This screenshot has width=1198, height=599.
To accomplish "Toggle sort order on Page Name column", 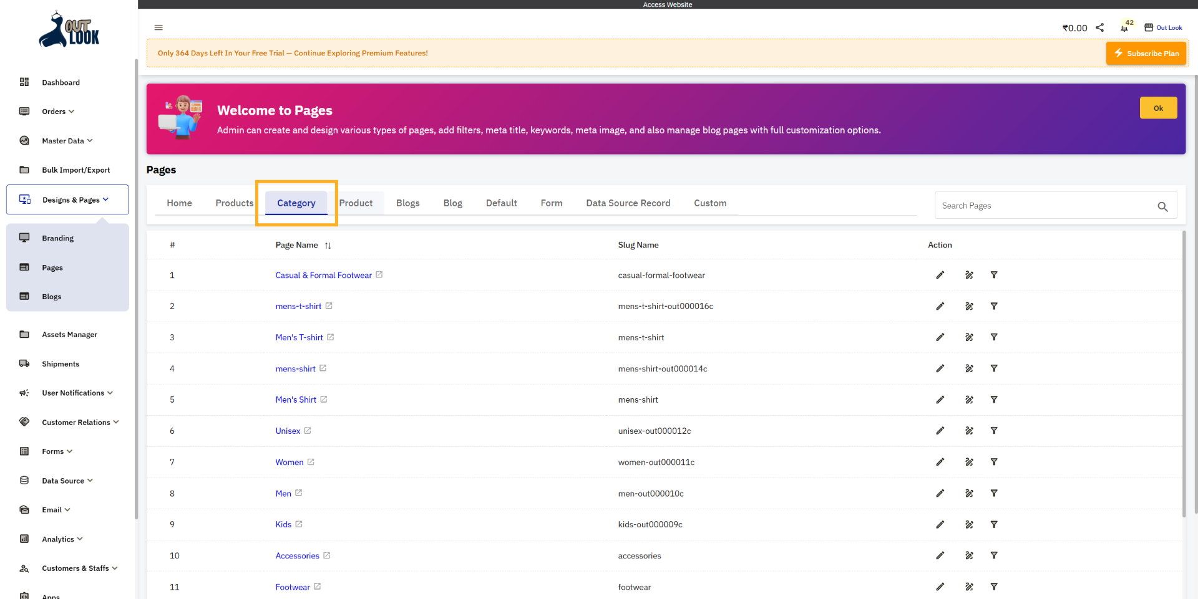I will point(328,245).
